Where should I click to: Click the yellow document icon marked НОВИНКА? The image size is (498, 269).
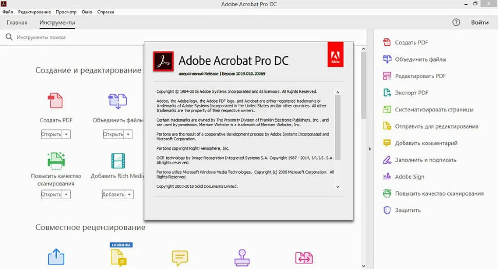[x=119, y=257]
